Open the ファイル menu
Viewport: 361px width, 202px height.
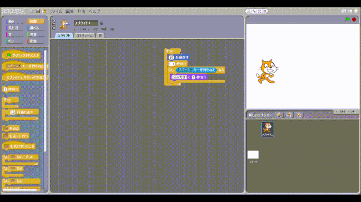(55, 11)
